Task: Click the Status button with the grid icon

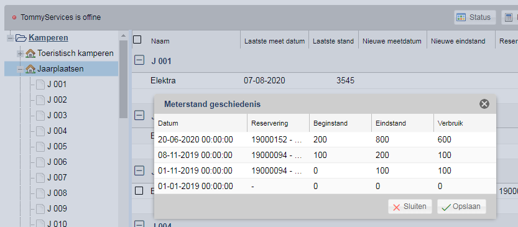Action: pos(474,17)
